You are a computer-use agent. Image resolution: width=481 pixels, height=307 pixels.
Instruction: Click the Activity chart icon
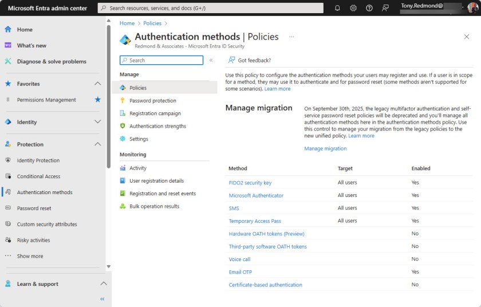123,168
